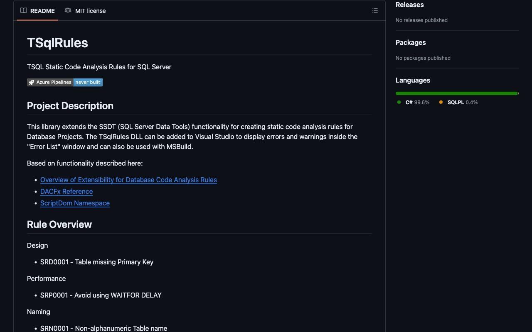The height and width of the screenshot is (332, 532).
Task: Click the TSqlRules heading
Action: coord(57,43)
